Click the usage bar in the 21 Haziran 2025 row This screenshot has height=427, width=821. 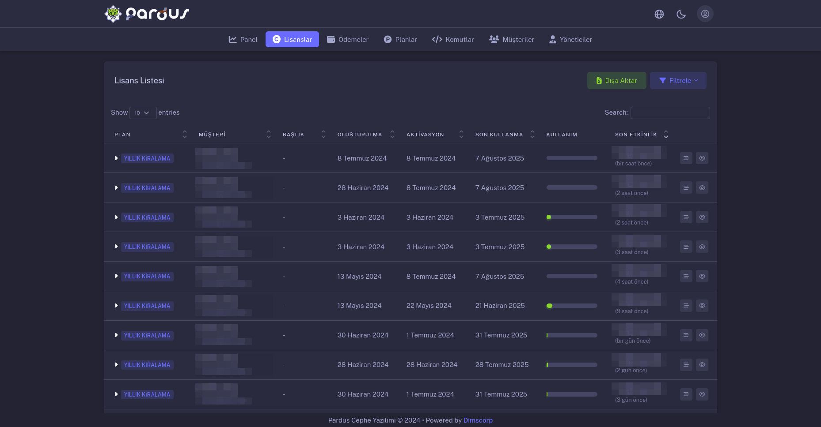coord(571,306)
